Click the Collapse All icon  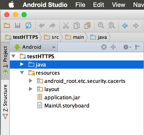coord(113,47)
